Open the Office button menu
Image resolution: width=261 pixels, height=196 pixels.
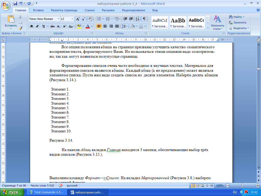click(x=6, y=6)
